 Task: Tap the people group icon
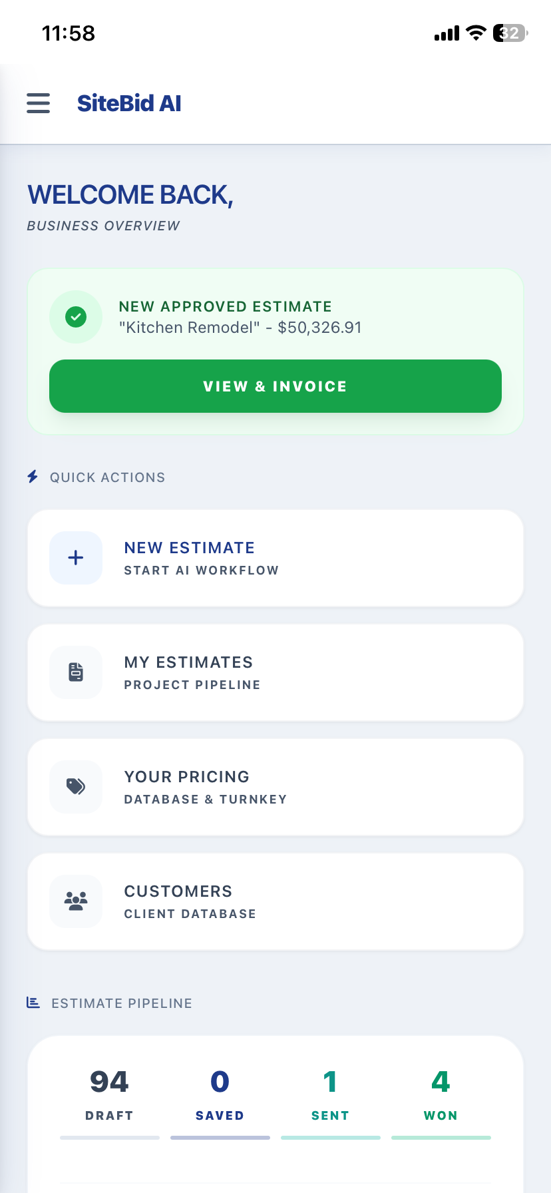point(76,901)
